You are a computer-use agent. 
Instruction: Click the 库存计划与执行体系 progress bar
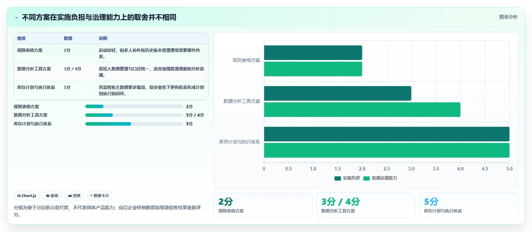pos(134,124)
